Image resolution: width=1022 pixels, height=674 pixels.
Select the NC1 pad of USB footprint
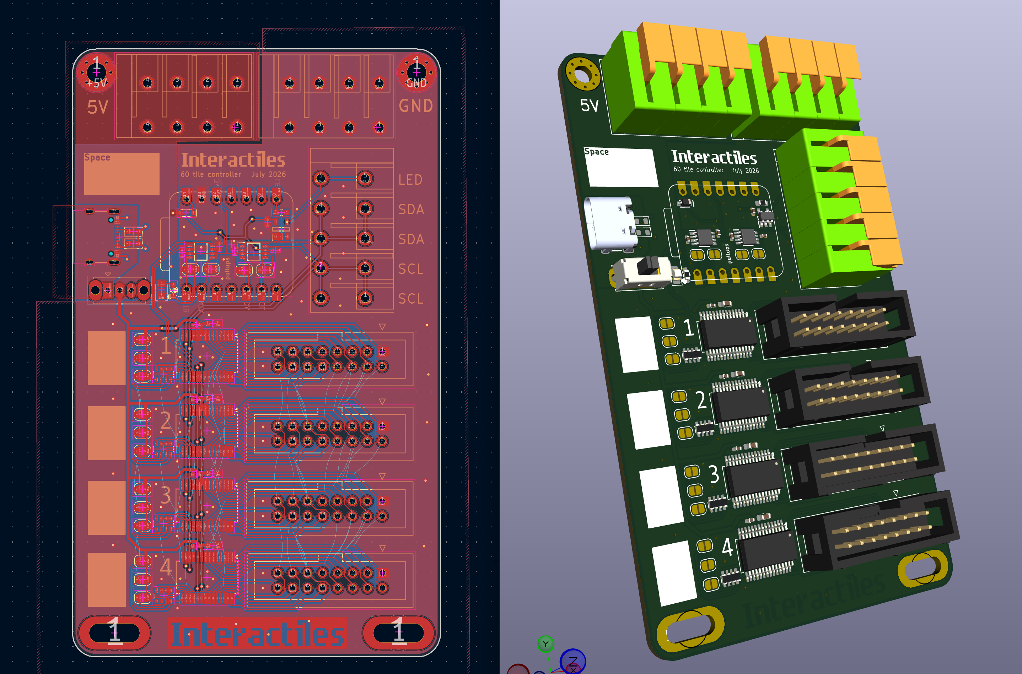(89, 211)
